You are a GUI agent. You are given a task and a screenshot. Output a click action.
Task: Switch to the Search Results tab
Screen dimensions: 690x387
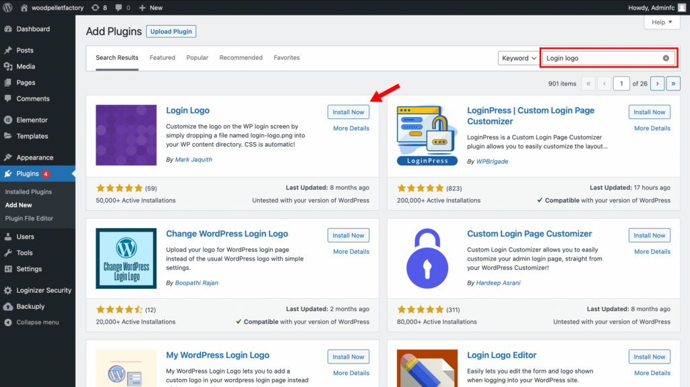[x=117, y=58]
